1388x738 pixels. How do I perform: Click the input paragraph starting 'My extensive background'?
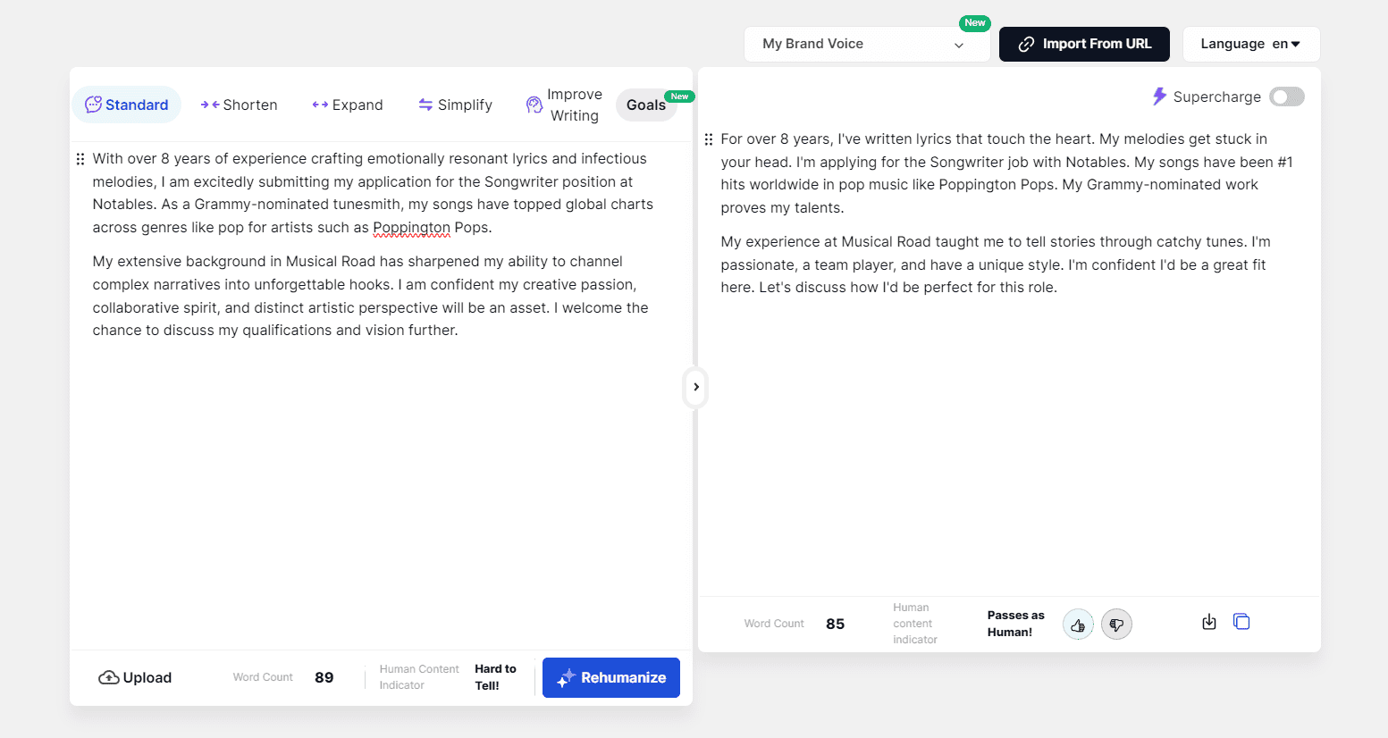(370, 296)
